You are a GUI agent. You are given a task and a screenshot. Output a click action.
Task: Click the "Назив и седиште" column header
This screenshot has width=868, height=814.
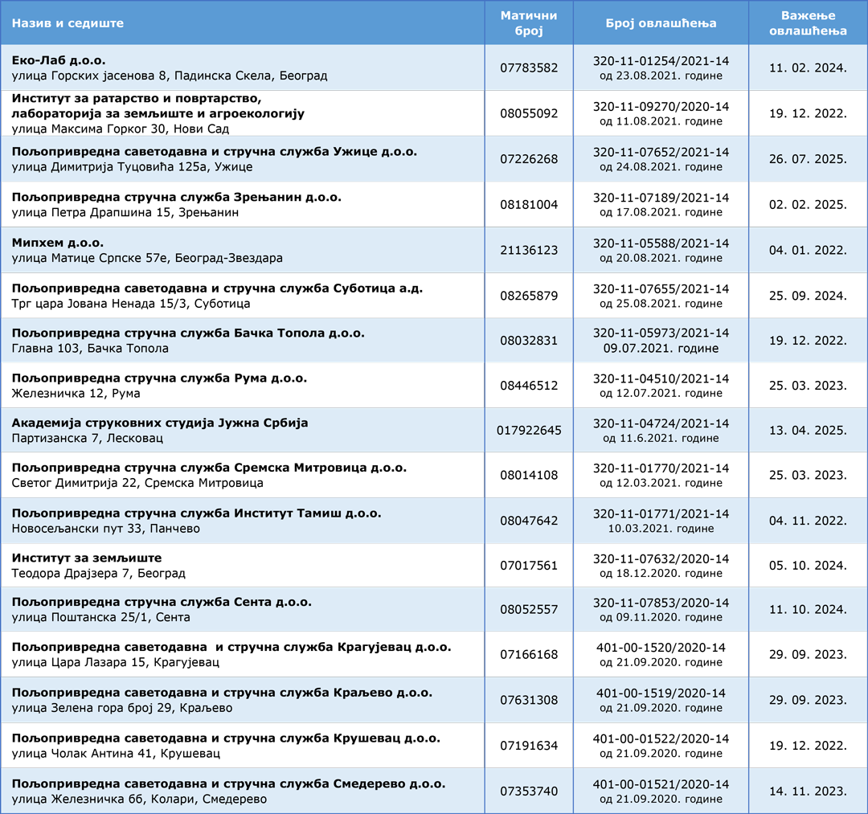(68, 23)
